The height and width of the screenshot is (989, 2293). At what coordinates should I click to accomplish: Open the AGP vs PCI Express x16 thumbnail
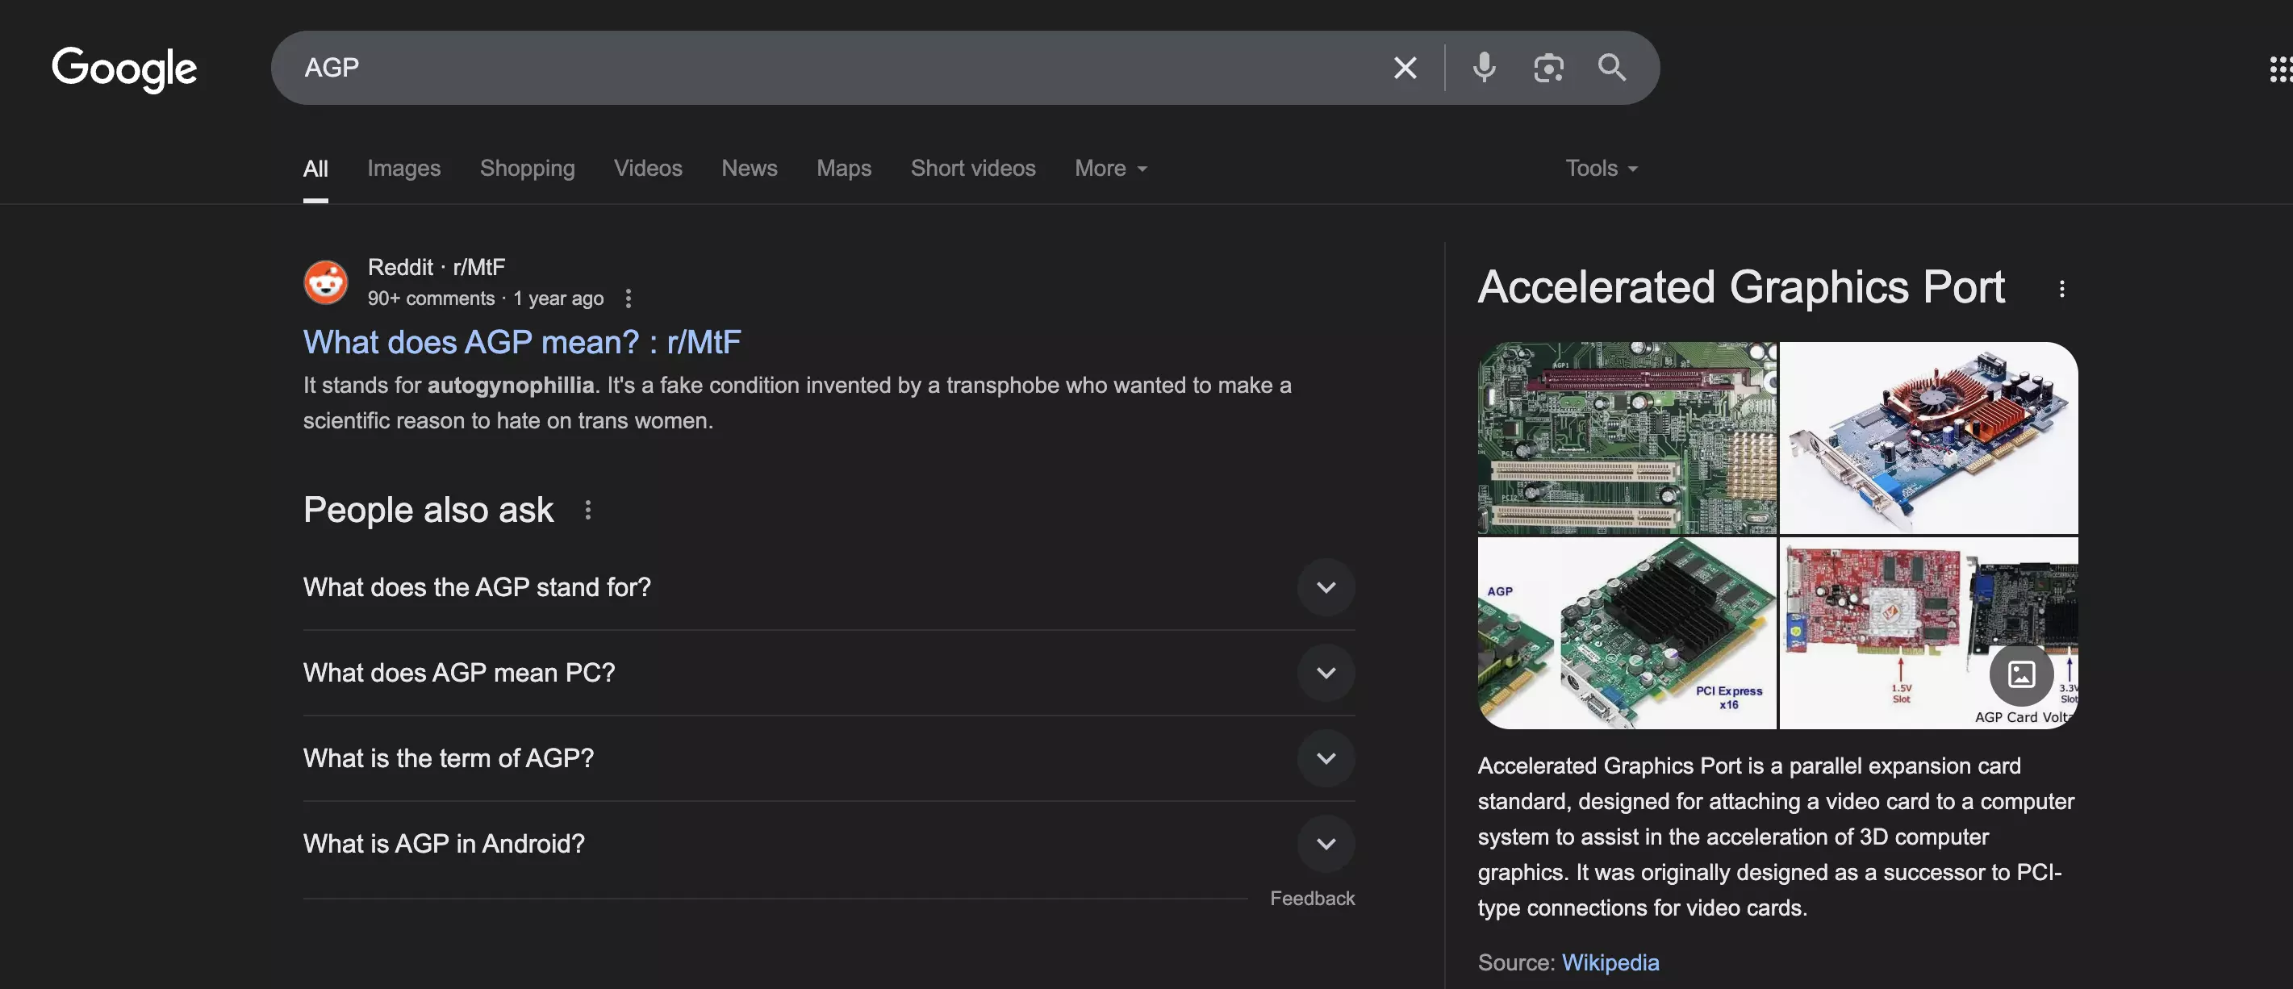point(1627,633)
